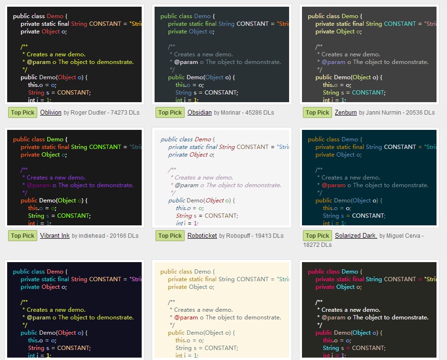Click the text 'by Janni Nurmin - 20536 DLs'
The height and width of the screenshot is (360, 447).
click(396, 112)
